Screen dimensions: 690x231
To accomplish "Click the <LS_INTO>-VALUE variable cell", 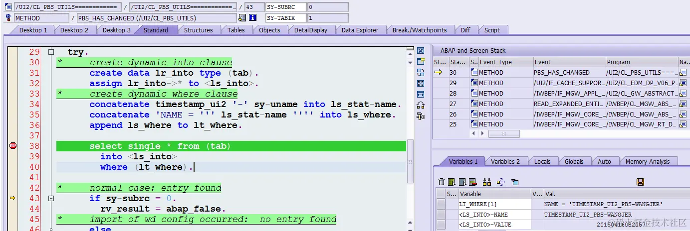I will click(494, 225).
